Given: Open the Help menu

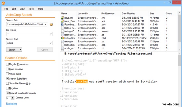Looking at the screenshot, I should pos(41,9).
